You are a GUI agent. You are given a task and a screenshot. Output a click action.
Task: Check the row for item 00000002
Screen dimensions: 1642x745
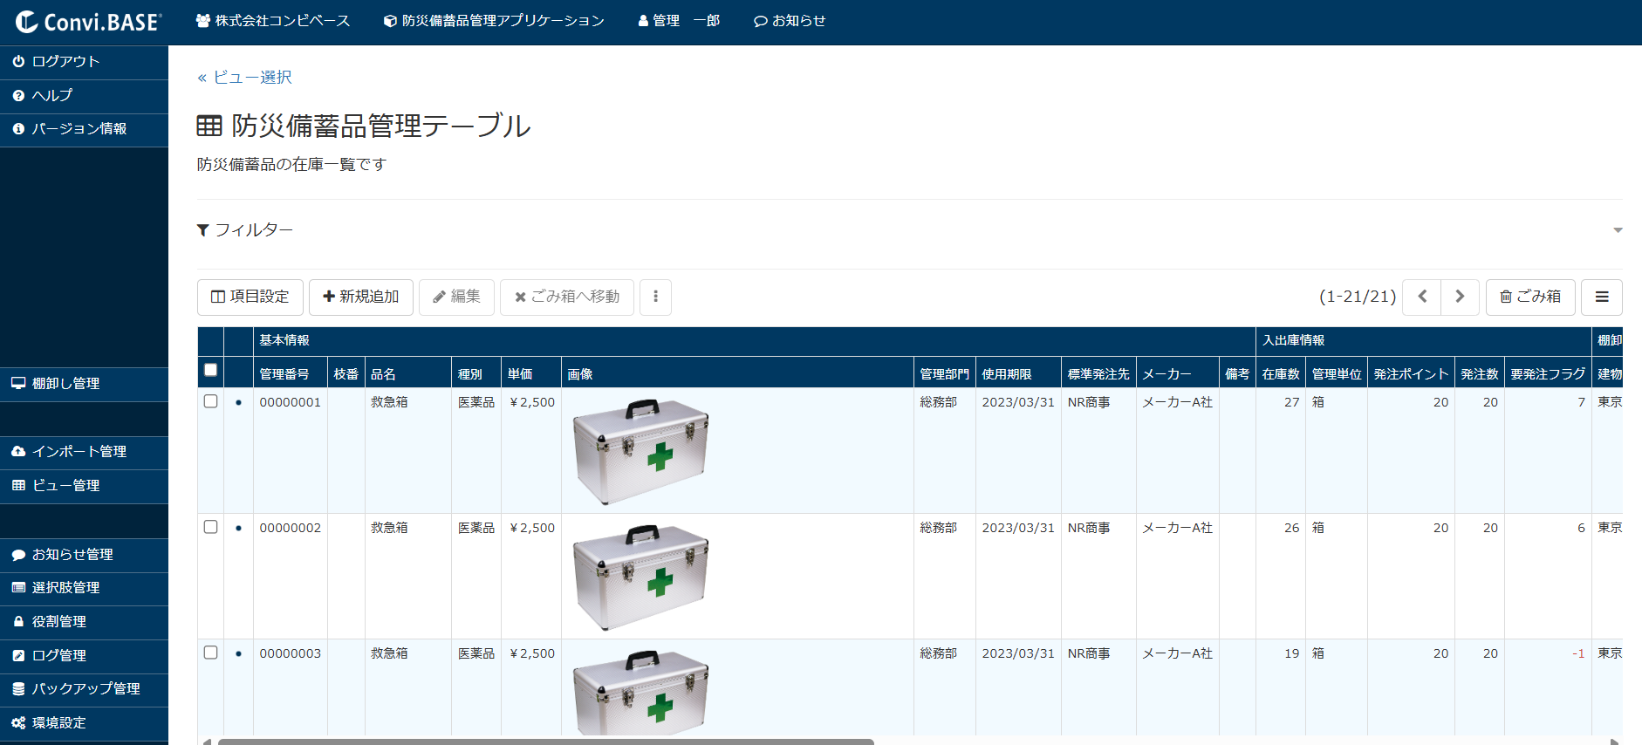pos(210,527)
